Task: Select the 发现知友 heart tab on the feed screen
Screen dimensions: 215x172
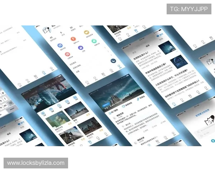Action: pyautogui.click(x=127, y=105)
